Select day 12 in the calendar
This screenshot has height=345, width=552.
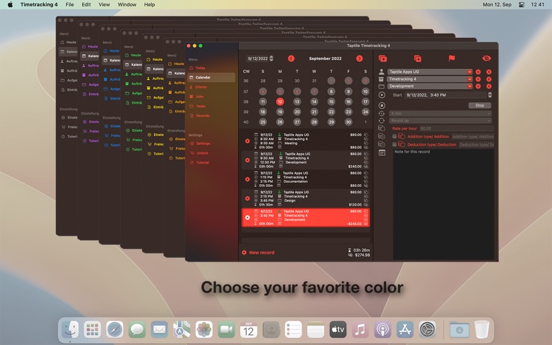click(x=280, y=101)
